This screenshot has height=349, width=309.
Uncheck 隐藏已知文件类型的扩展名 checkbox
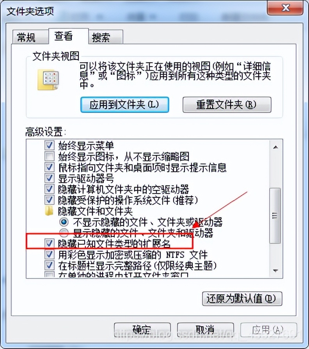tap(49, 243)
